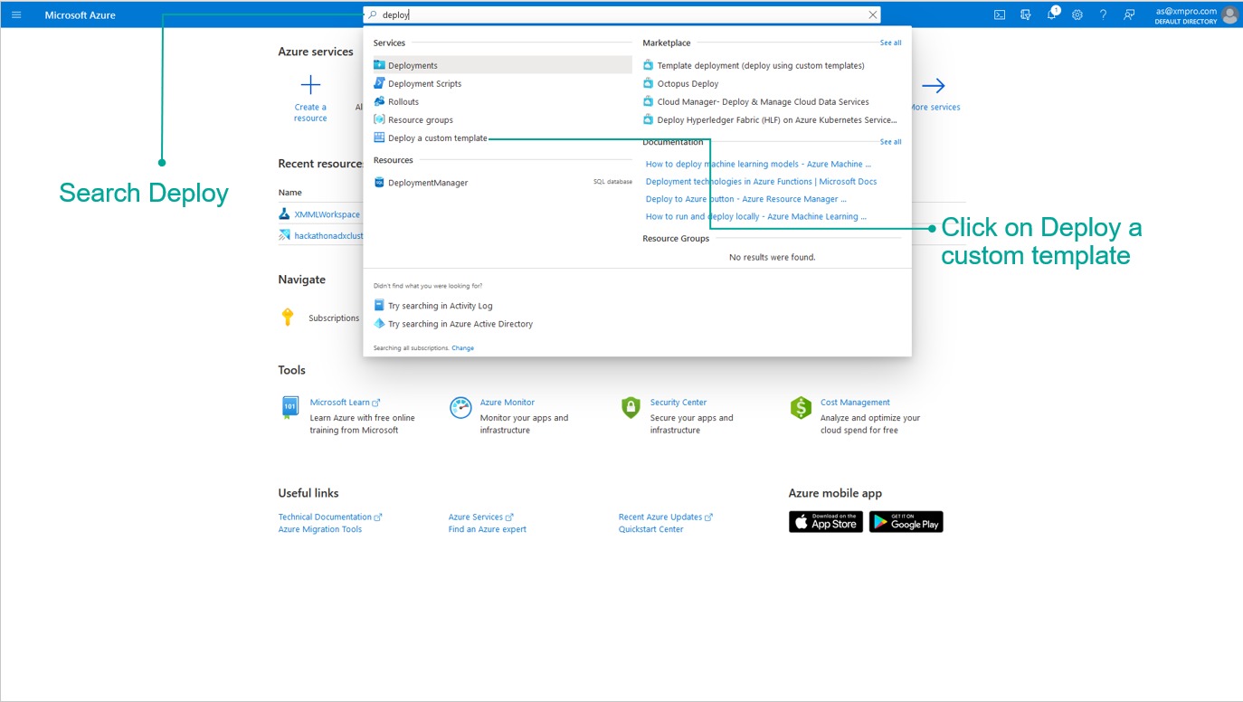Screen dimensions: 1243x702
Task: Open Security Center tool link
Action: [x=678, y=403]
